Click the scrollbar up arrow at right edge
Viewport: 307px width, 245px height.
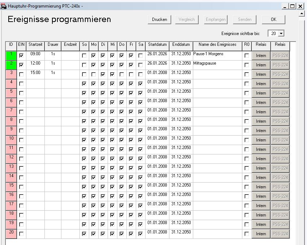coord(302,14)
